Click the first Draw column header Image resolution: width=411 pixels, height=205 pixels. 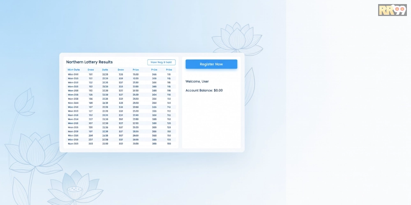[x=90, y=70]
